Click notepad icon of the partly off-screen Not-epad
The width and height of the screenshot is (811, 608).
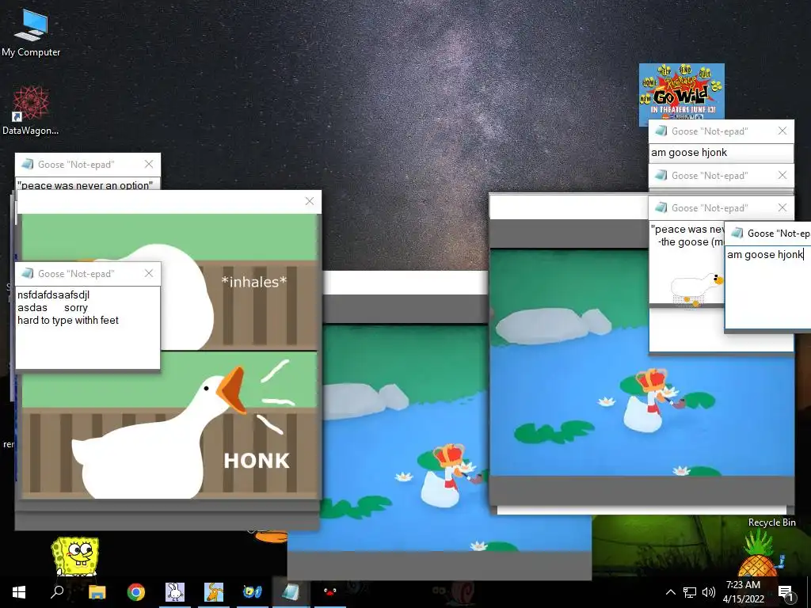[737, 234]
